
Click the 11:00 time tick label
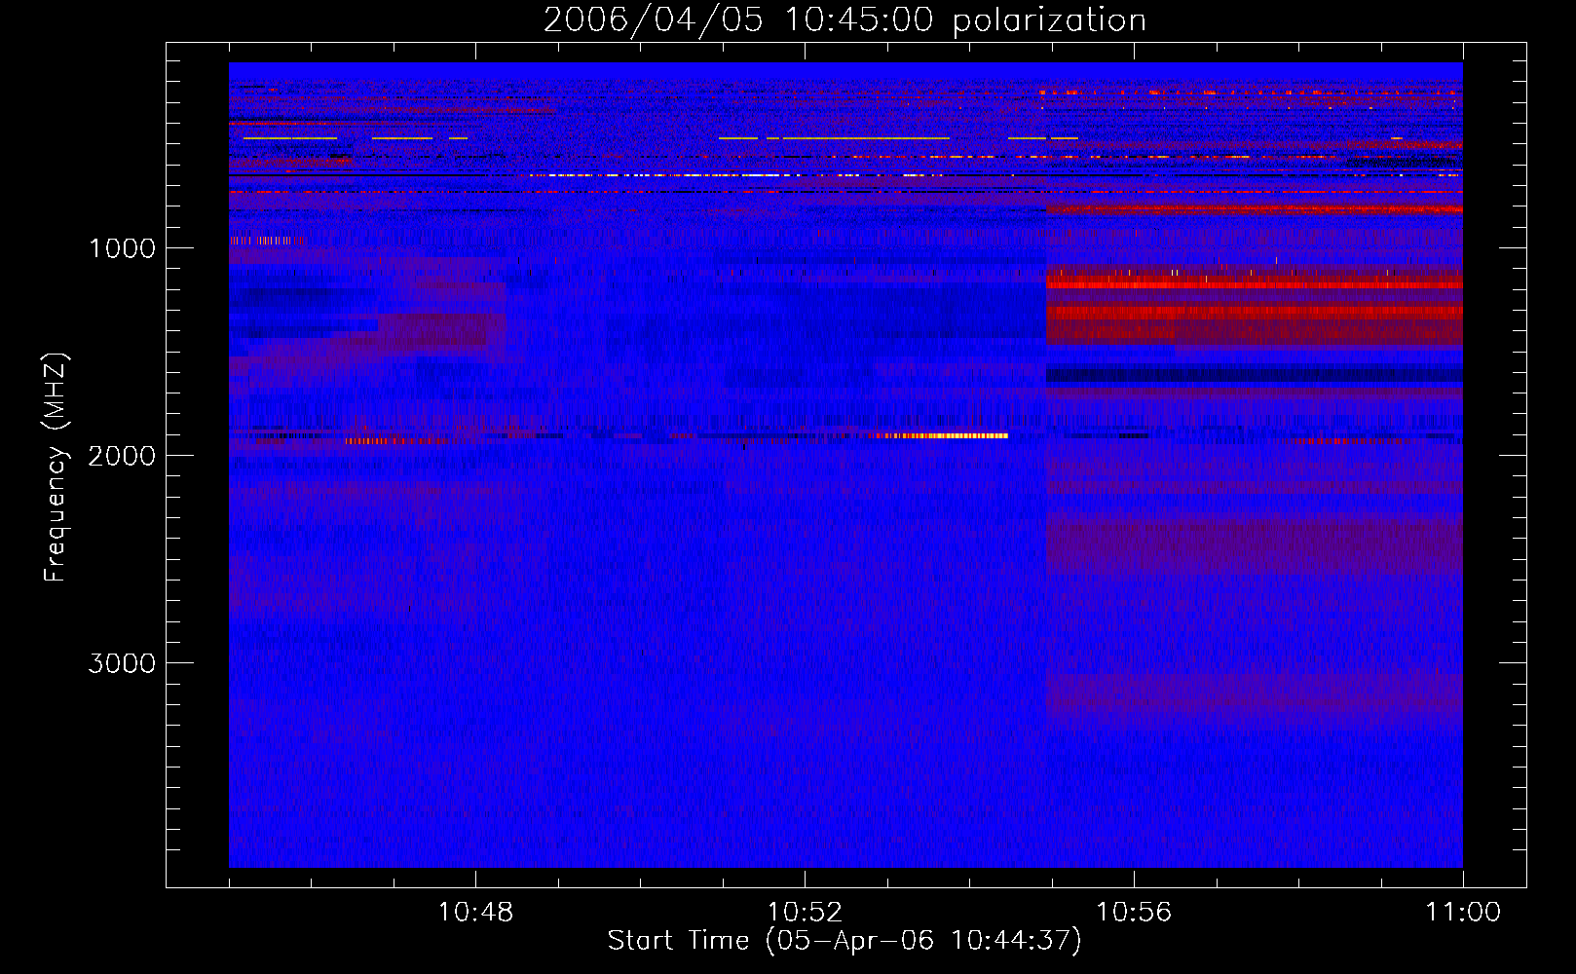click(1463, 913)
